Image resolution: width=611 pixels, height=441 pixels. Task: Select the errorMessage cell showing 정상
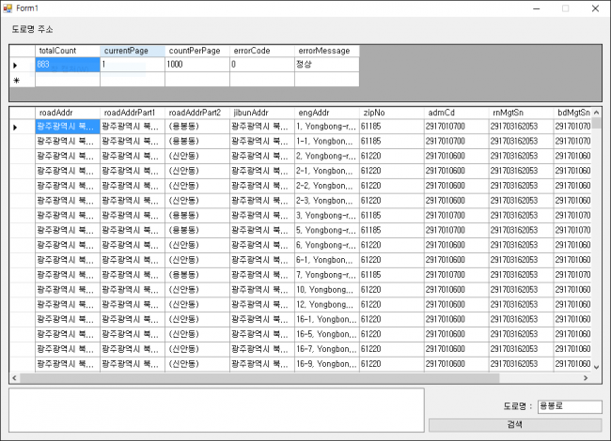pos(326,65)
